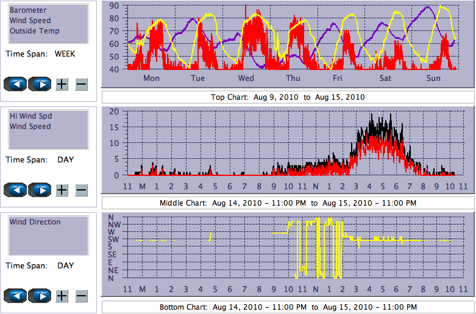Click the Middle Chart date range label
Viewport: 476px width, 314px height.
[288, 203]
